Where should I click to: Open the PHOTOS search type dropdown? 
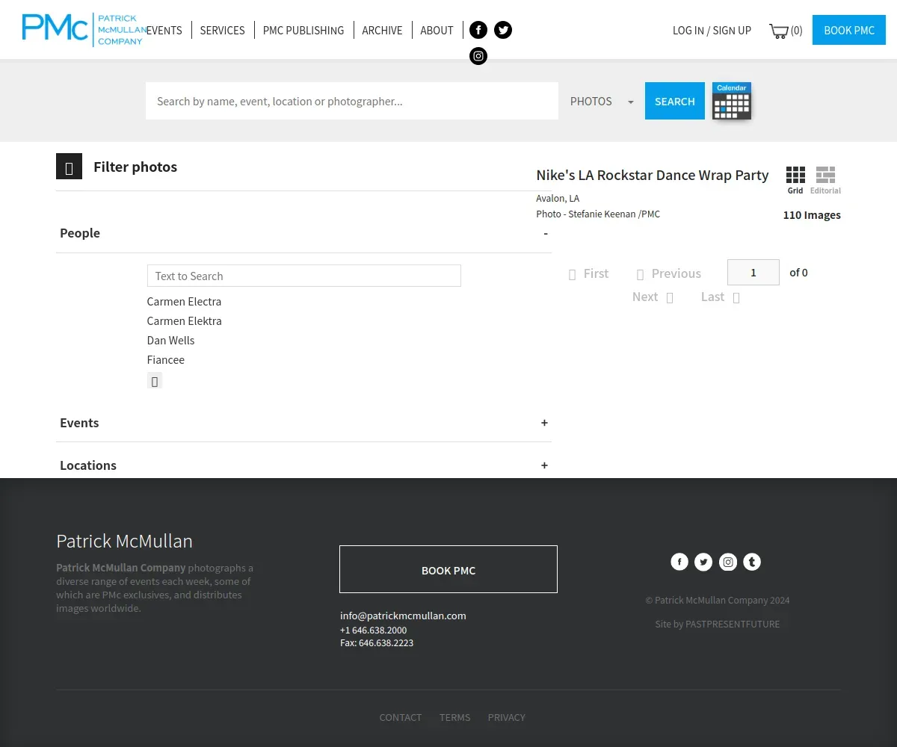(602, 101)
